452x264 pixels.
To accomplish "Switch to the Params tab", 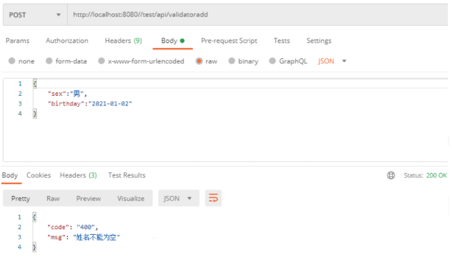I will click(x=17, y=41).
